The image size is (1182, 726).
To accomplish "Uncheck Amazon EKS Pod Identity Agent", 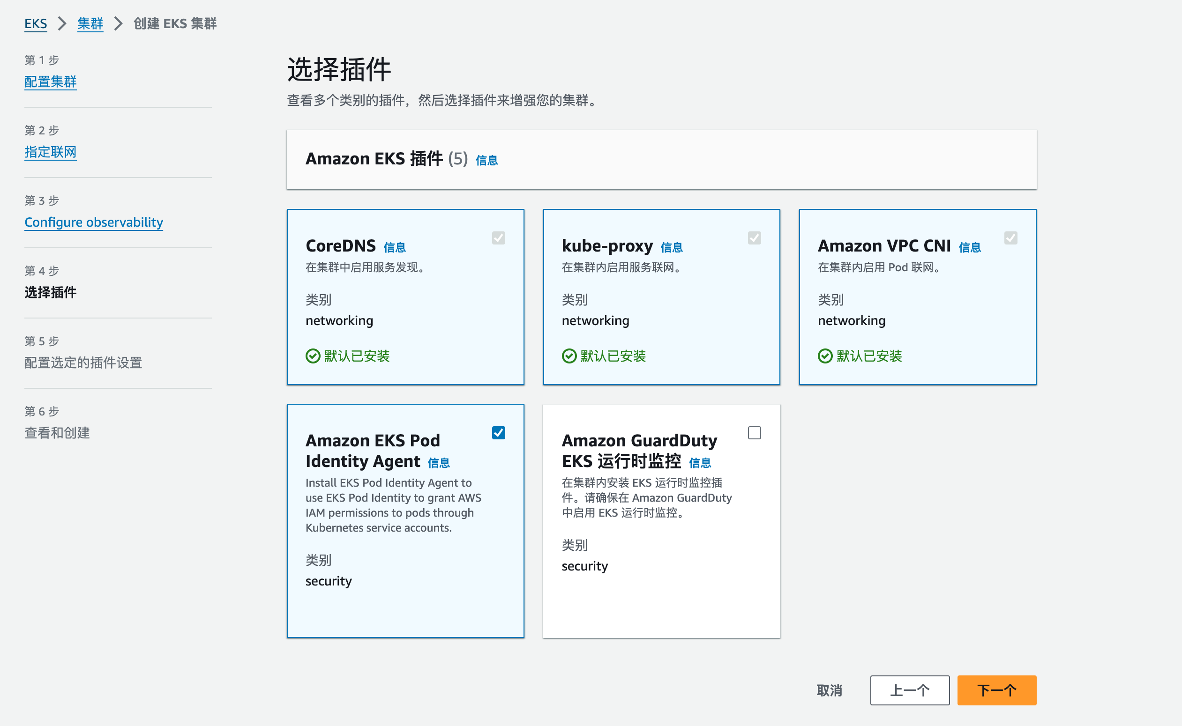I will tap(499, 433).
